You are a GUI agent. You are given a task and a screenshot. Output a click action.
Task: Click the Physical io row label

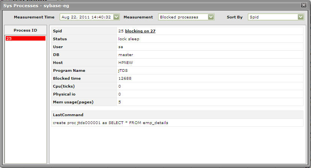64,94
